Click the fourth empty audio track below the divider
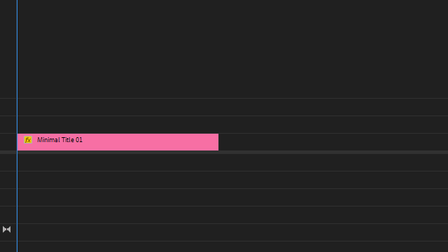The image size is (448, 252). pyautogui.click(x=232, y=215)
